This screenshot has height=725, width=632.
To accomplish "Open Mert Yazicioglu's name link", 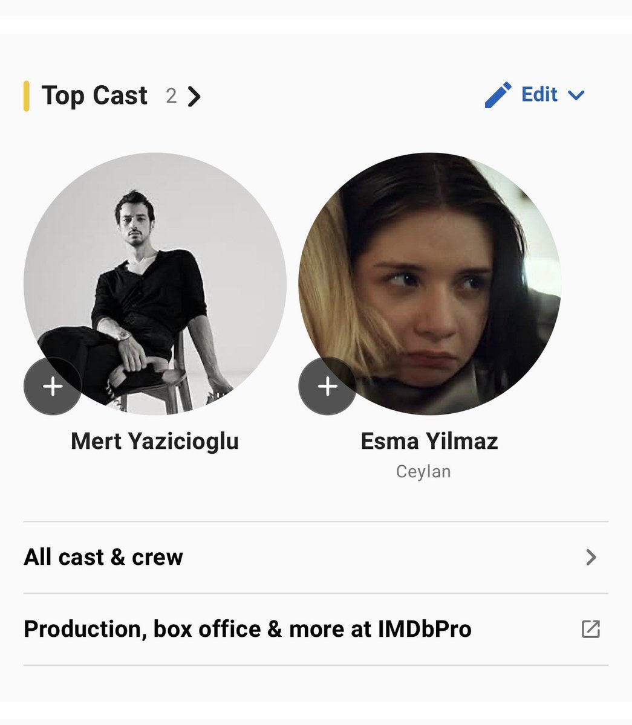I will [155, 441].
